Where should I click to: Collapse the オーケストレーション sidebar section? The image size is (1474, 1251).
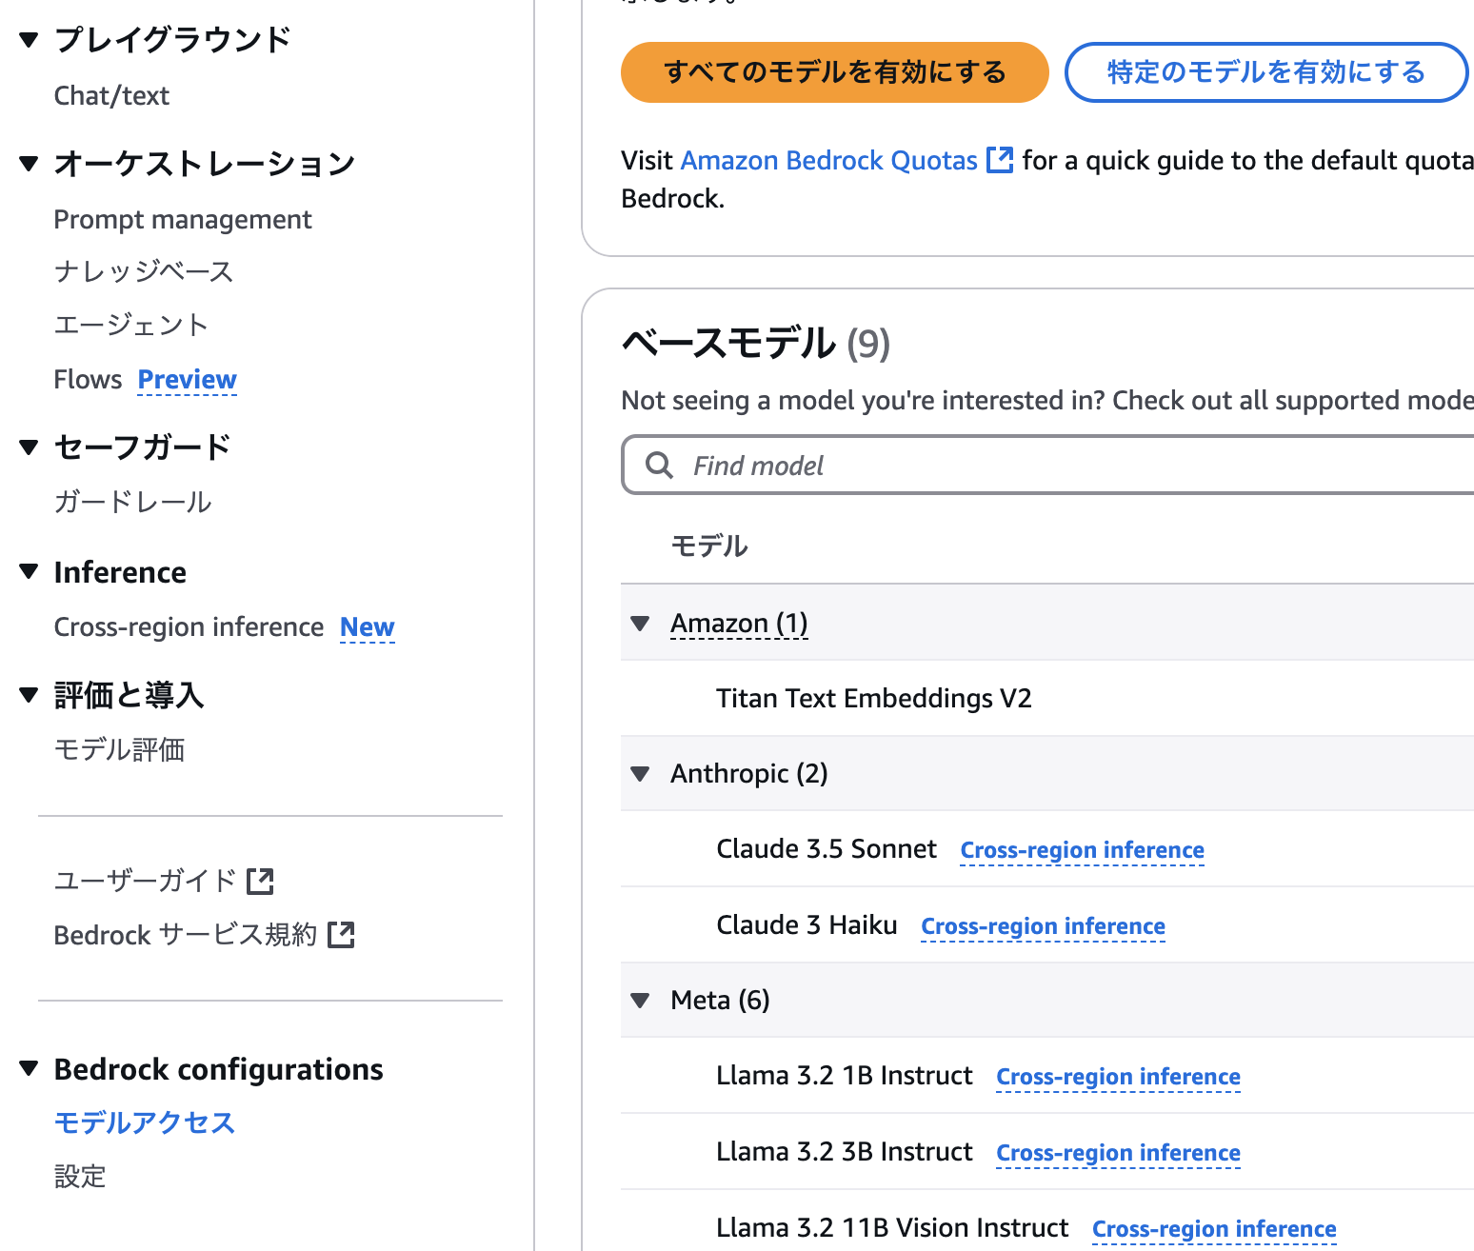(x=30, y=164)
